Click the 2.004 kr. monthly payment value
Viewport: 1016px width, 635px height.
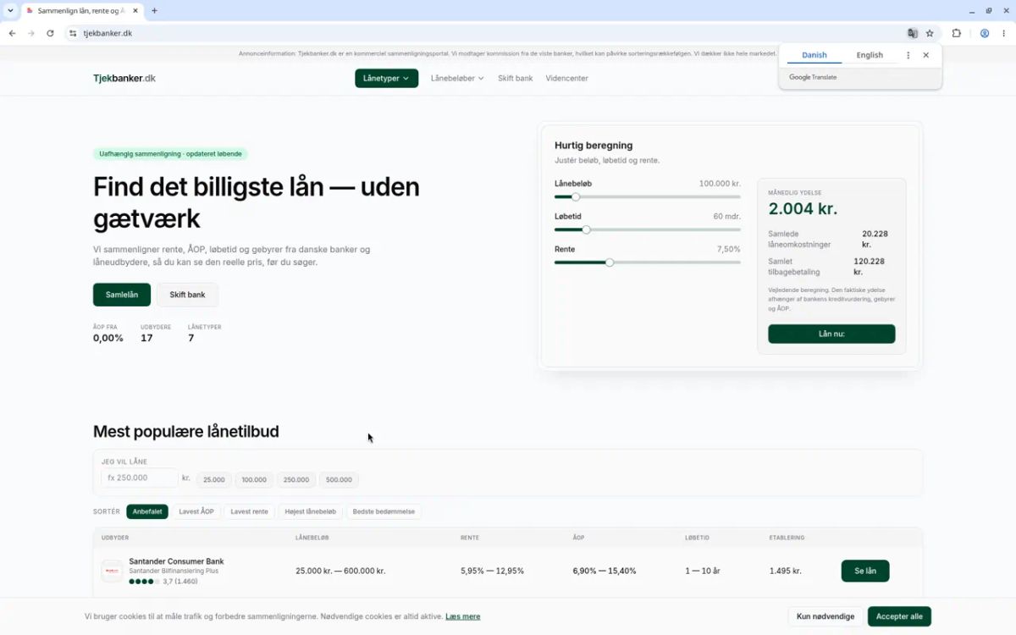pyautogui.click(x=803, y=209)
